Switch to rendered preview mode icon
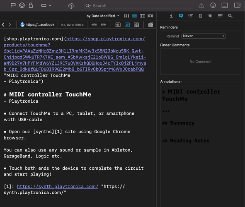Image resolution: width=245 pixels, height=207 pixels. click(x=118, y=25)
